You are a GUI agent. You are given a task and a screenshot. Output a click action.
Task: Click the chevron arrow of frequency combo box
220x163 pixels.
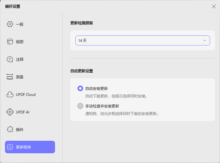coord(205,40)
